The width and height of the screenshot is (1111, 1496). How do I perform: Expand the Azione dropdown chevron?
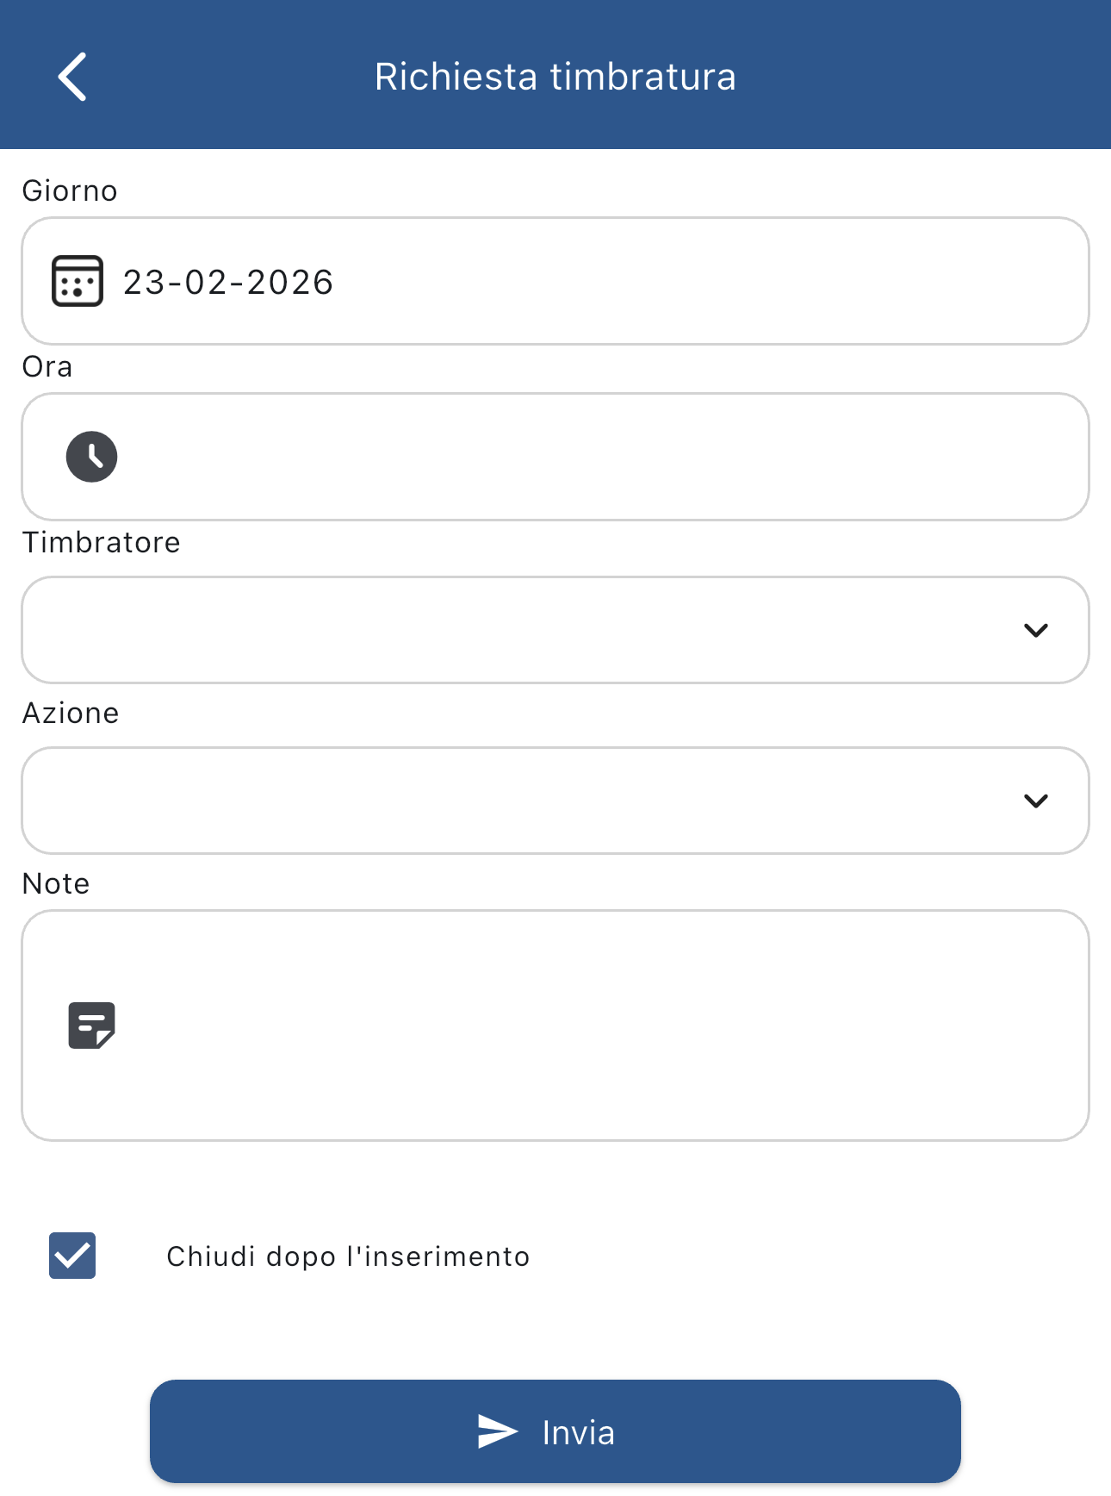(x=1035, y=801)
